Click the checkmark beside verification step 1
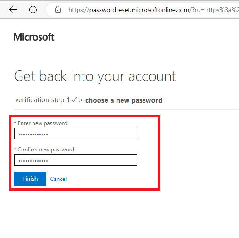The image size is (239, 238). click(74, 100)
